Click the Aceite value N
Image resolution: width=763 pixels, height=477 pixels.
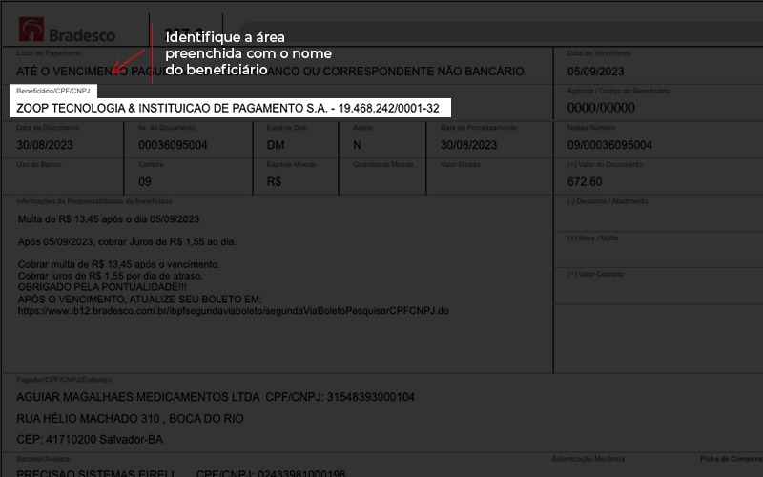[x=357, y=145]
